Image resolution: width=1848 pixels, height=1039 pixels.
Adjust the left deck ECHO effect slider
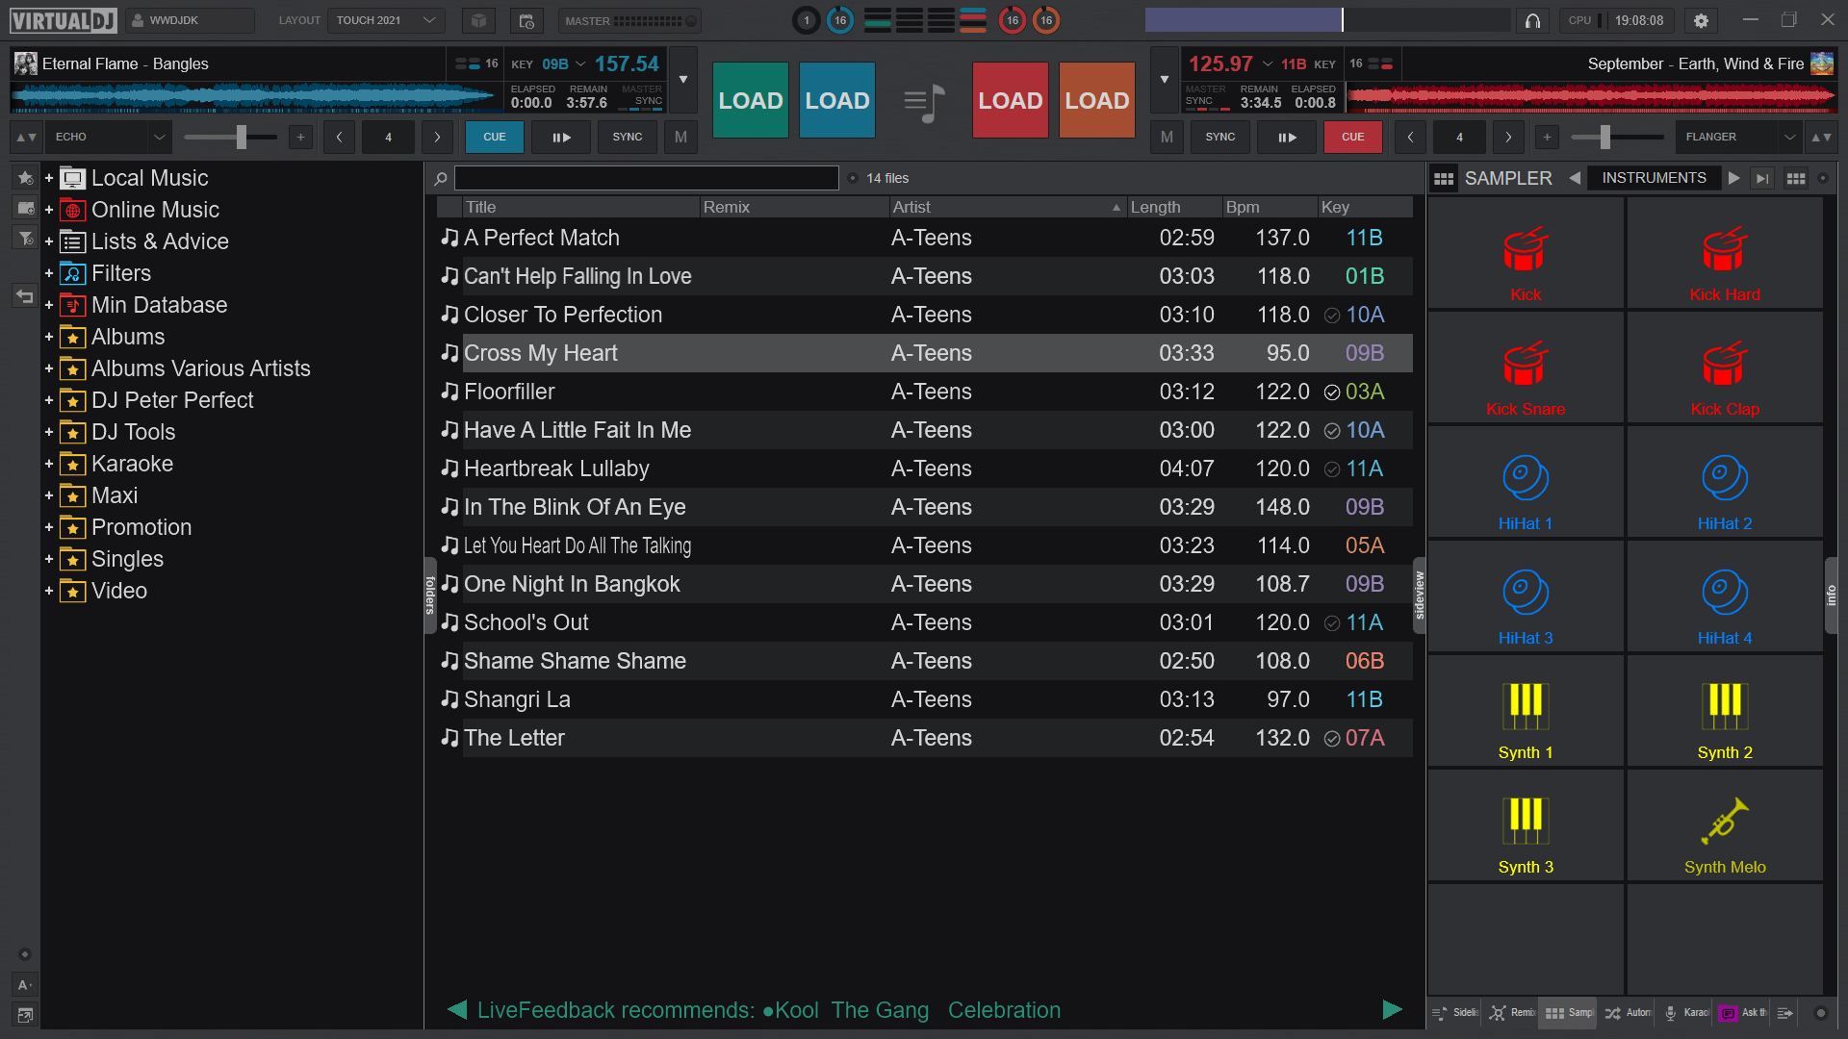click(231, 138)
